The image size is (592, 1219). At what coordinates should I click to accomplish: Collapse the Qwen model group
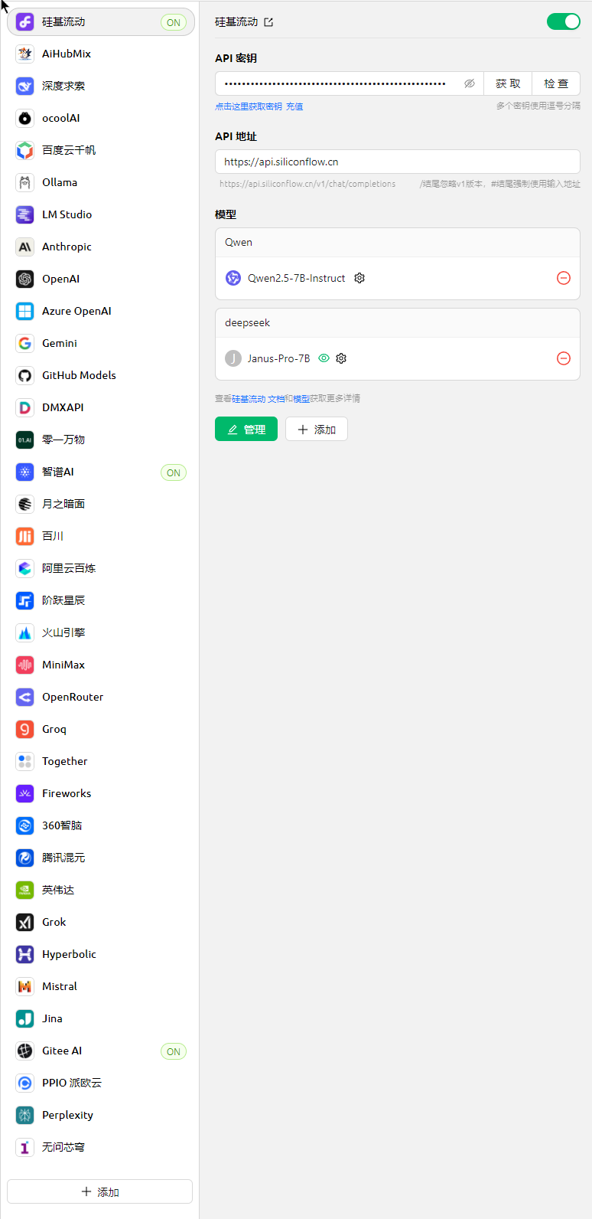[x=398, y=242]
